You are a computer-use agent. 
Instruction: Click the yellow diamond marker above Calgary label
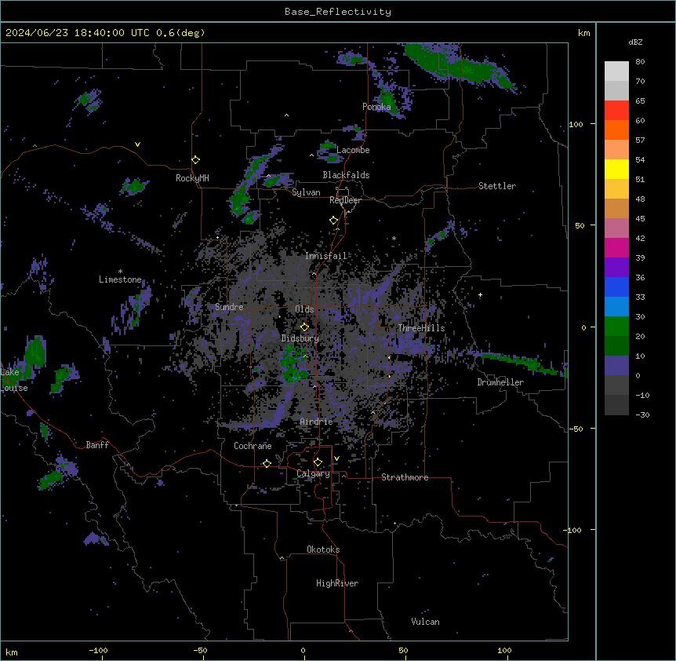tap(318, 462)
